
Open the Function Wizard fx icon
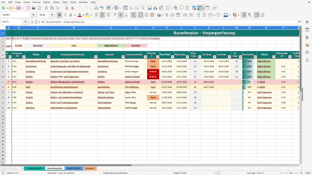click(x=32, y=22)
